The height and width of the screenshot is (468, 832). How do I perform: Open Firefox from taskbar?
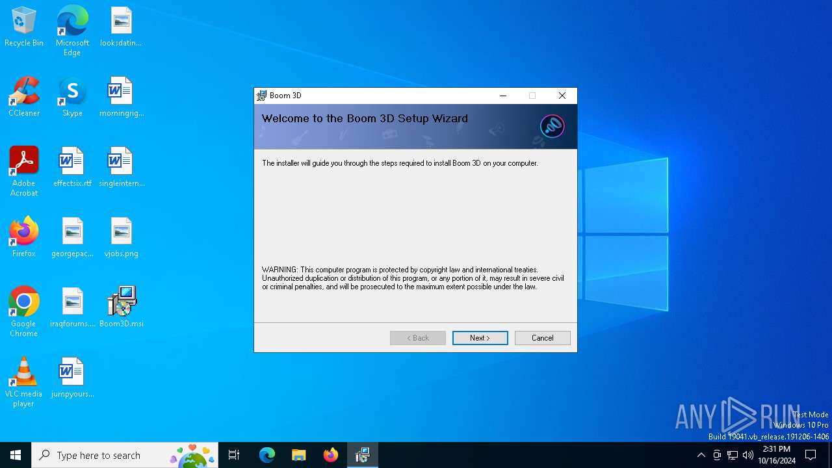coord(331,455)
